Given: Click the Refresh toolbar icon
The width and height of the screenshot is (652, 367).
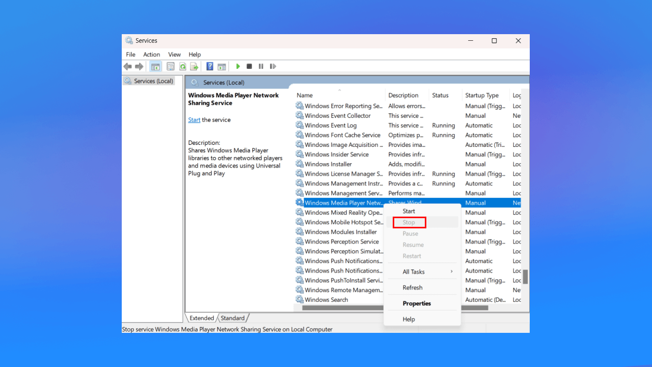Looking at the screenshot, I should 182,66.
